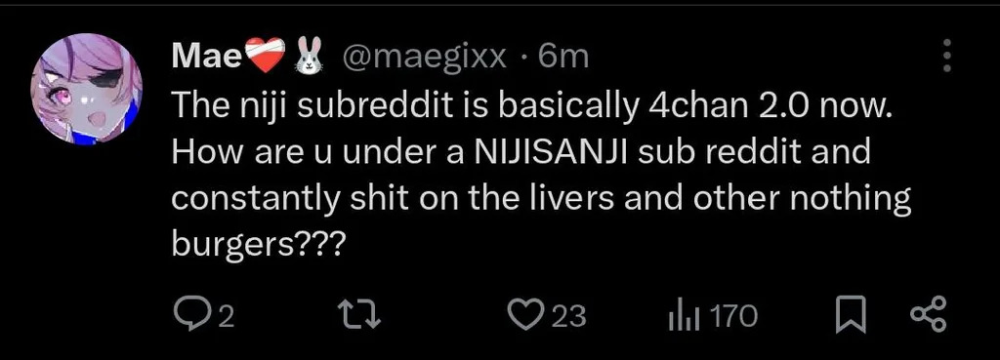Click the reply count 2
The image size is (1000, 360).
pyautogui.click(x=226, y=317)
